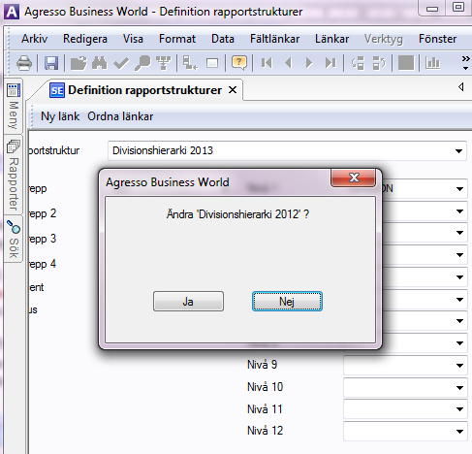Close the Definition rapportstrukturer tab
The width and height of the screenshot is (472, 454).
[233, 90]
